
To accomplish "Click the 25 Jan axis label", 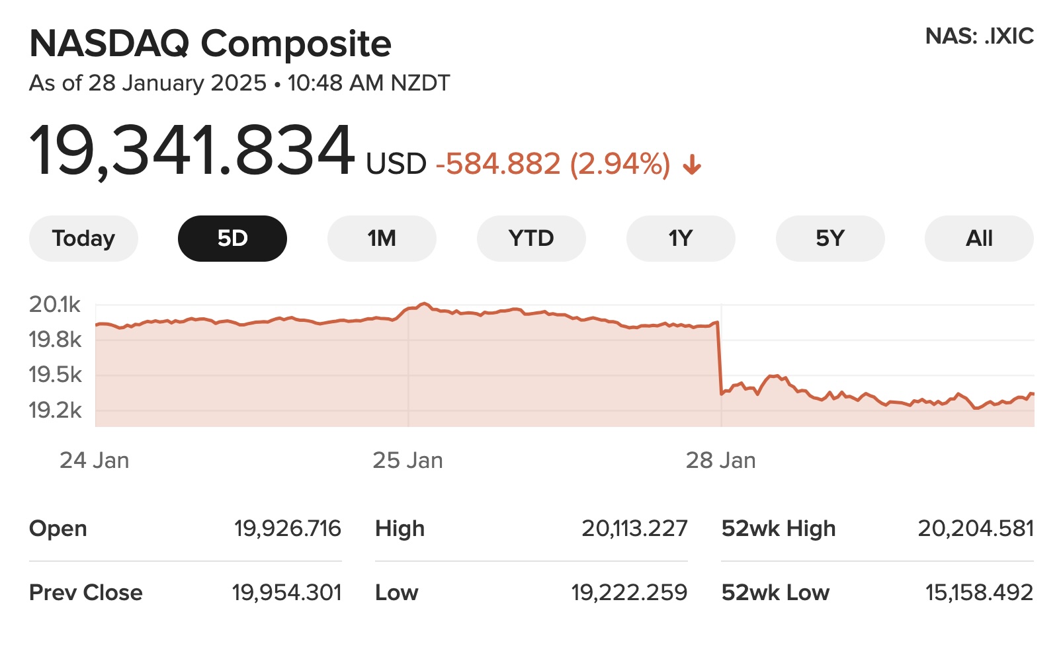I will pyautogui.click(x=407, y=460).
